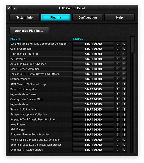Select the AMS Neve DFC Channel Strip name
144x163 pixels.
coord(28,84)
